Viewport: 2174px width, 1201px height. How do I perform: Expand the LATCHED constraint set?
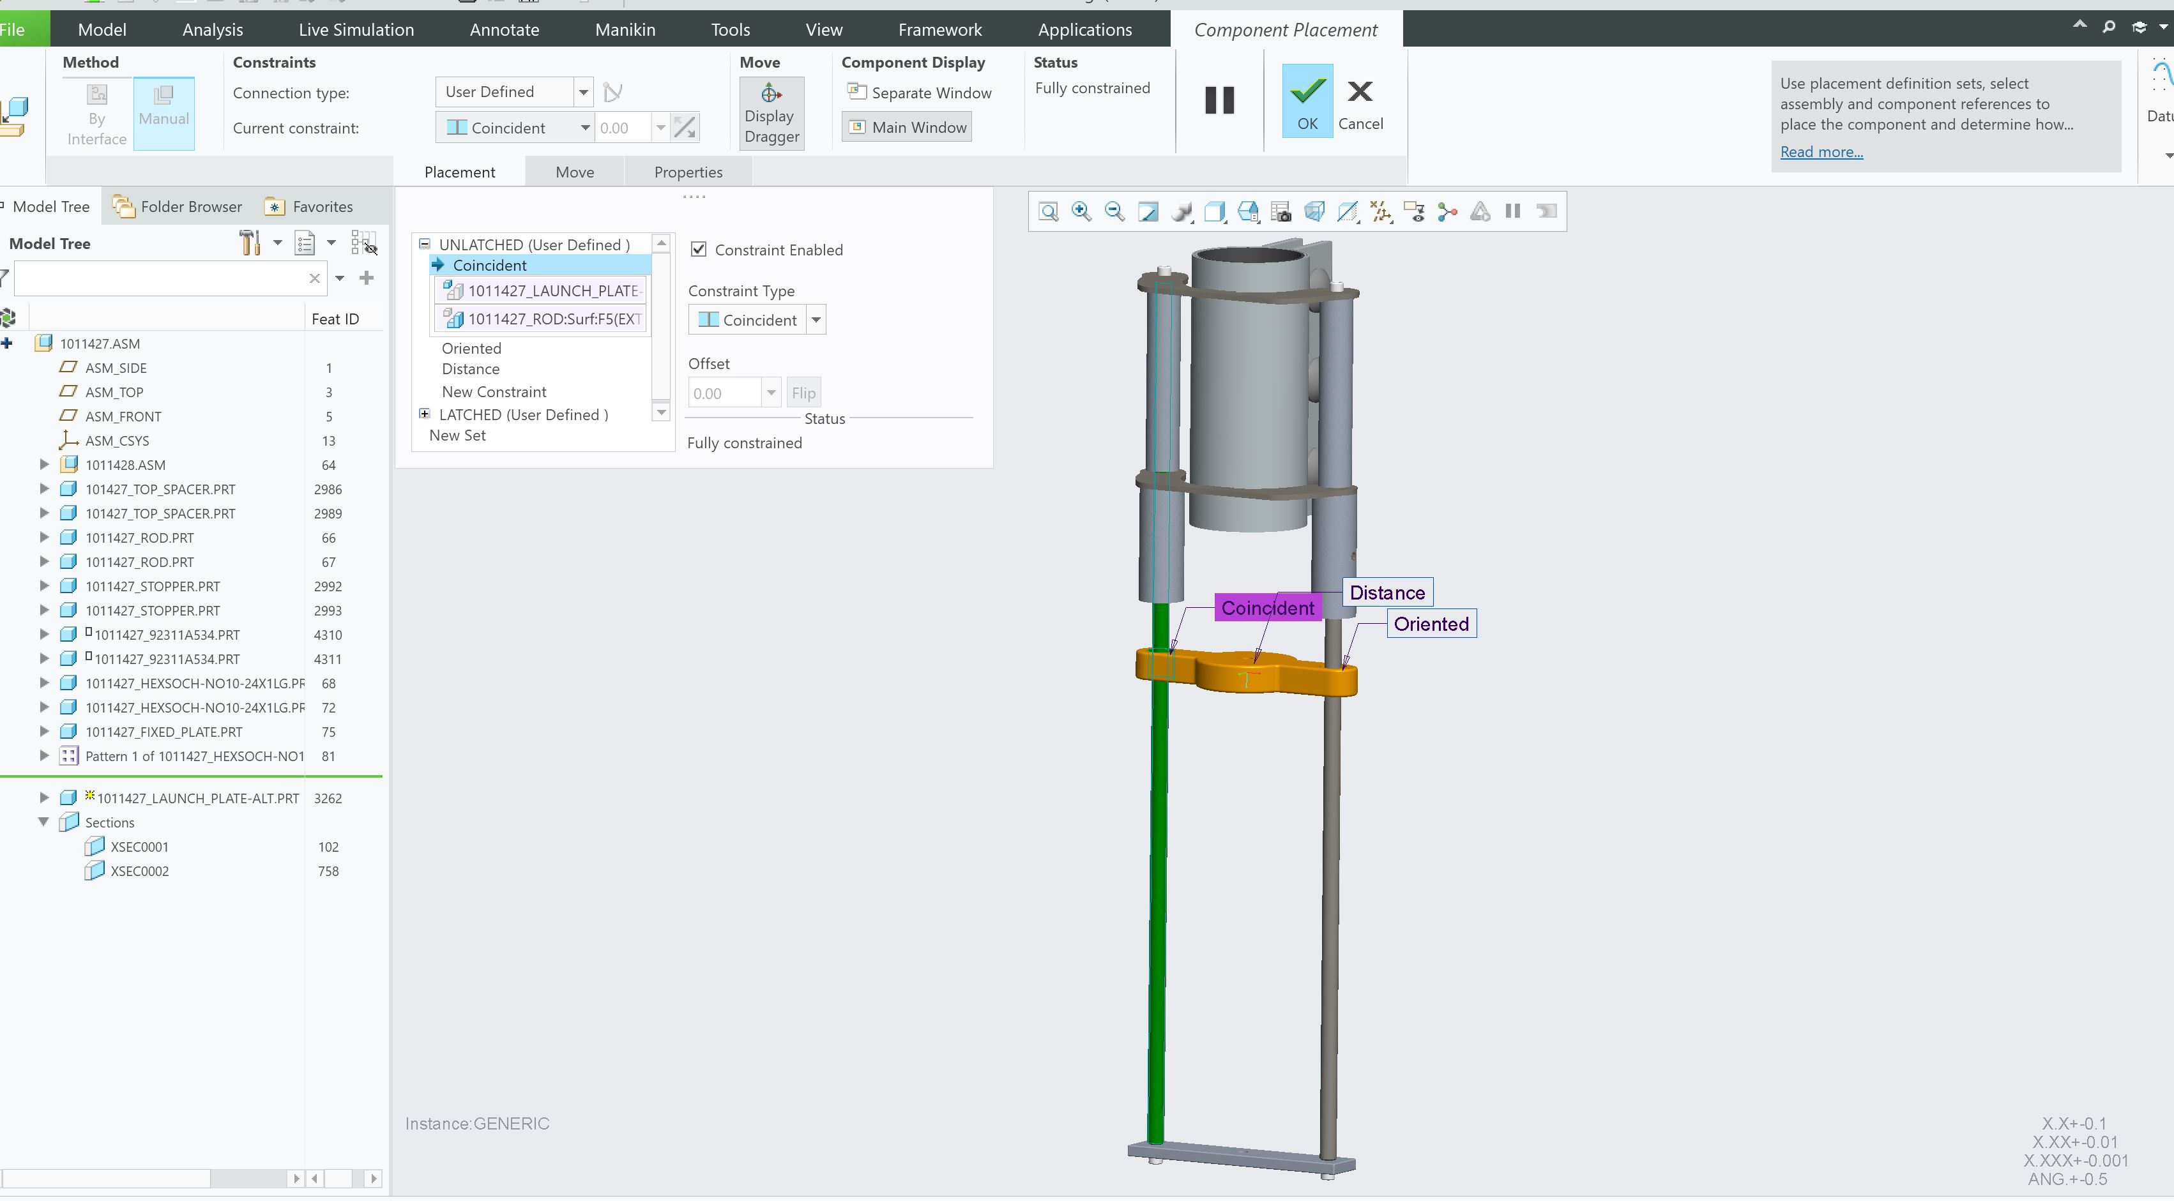tap(425, 414)
